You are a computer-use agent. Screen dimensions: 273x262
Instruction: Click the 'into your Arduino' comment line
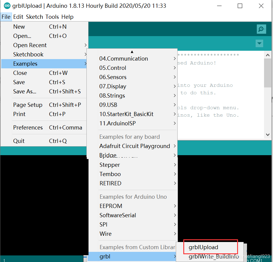pos(205,85)
